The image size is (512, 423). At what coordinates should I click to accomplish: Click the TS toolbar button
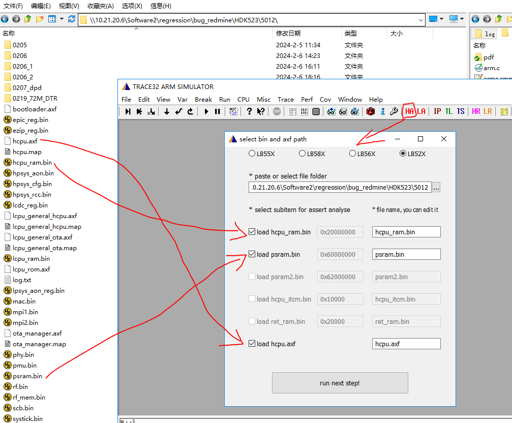tap(461, 111)
